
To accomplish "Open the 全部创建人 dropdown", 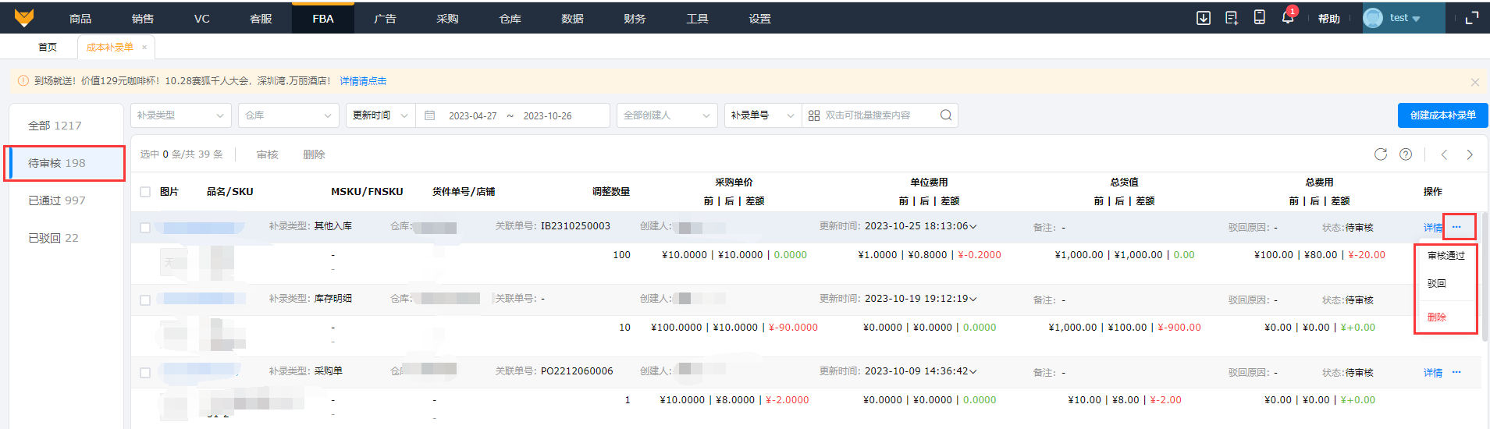I will click(x=667, y=115).
